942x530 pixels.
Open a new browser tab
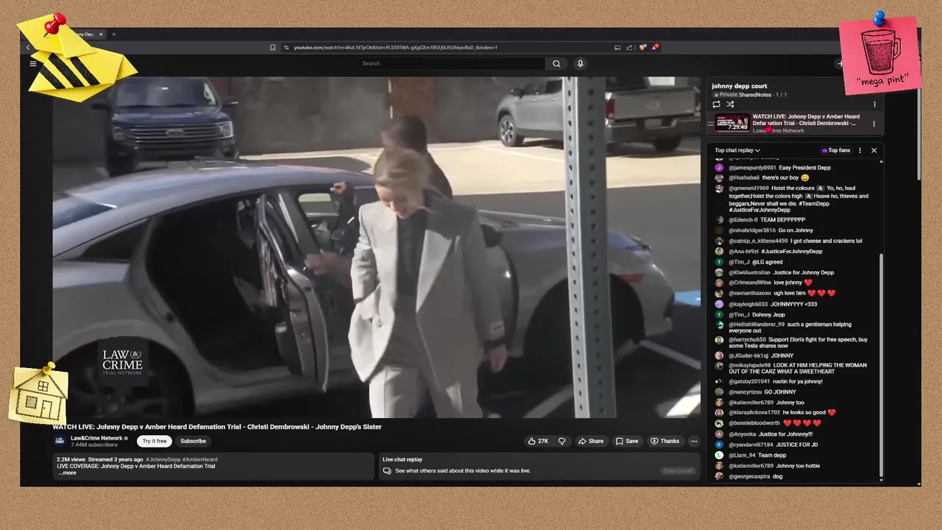pyautogui.click(x=114, y=34)
